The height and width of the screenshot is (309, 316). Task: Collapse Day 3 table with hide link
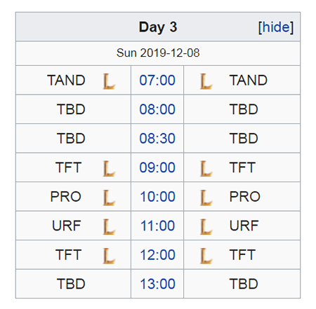[x=276, y=27]
